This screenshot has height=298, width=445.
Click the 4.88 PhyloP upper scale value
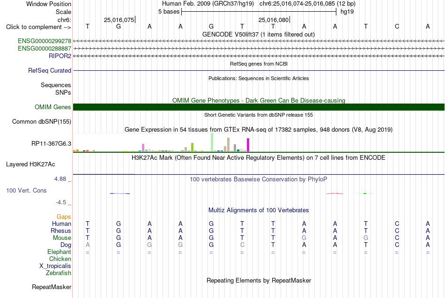60,179
